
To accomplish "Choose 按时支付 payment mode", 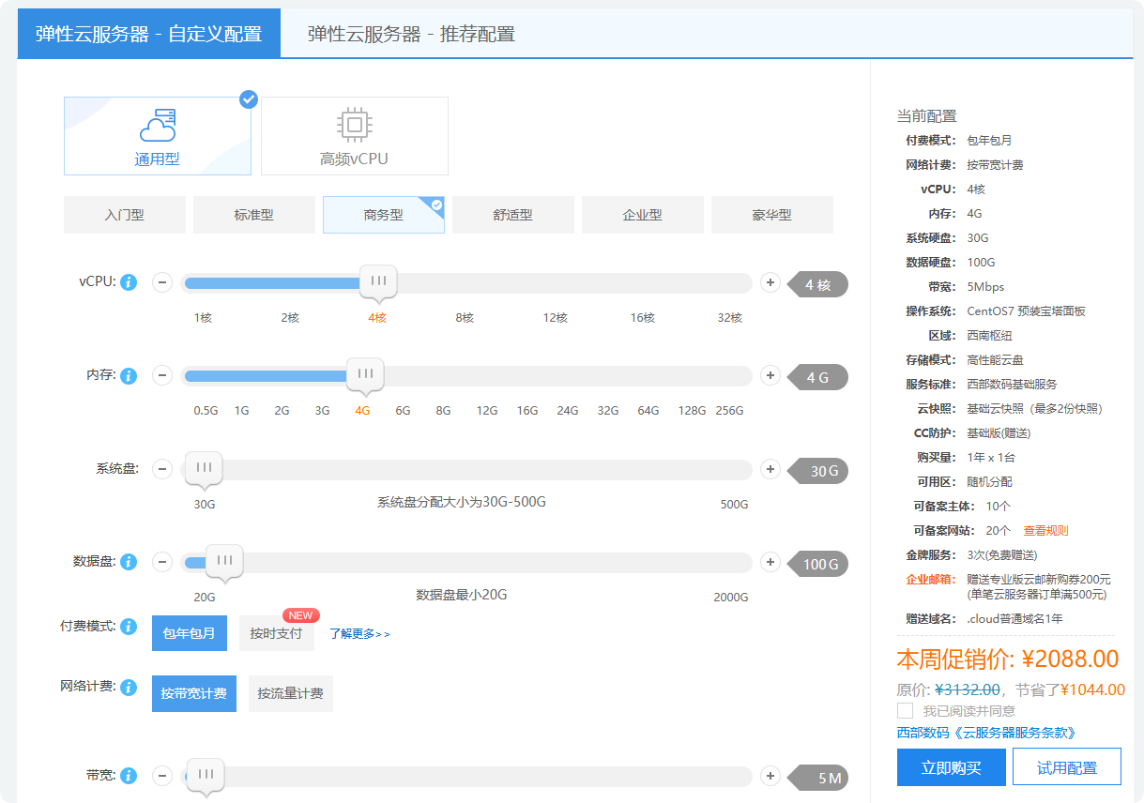I will pyautogui.click(x=276, y=633).
